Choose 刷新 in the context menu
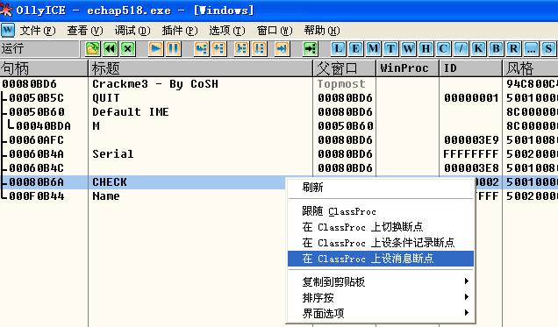Viewport: 558px width, 327px height. 381,188
